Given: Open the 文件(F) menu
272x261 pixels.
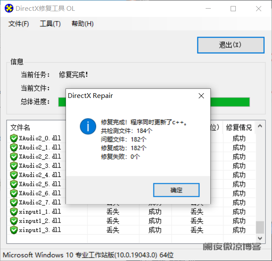Looking at the screenshot, I should click(x=19, y=24).
